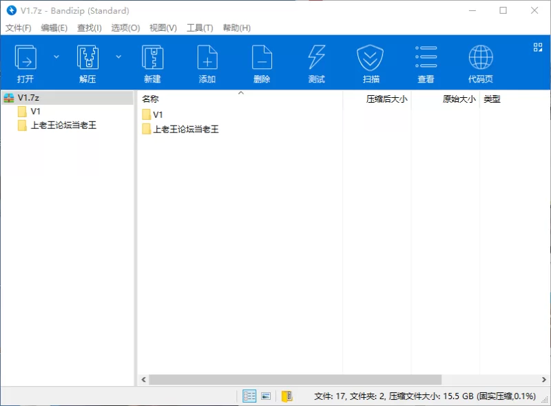This screenshot has width=551, height=406.
Task: Click the archive folder icon in status bar
Action: pyautogui.click(x=287, y=396)
